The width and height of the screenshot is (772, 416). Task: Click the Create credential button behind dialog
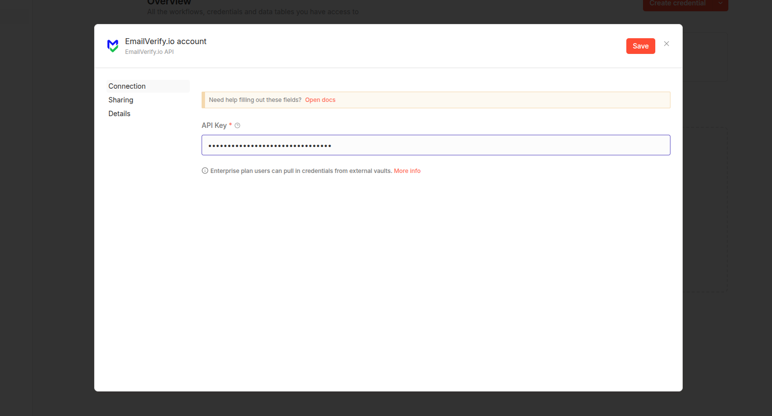(677, 3)
